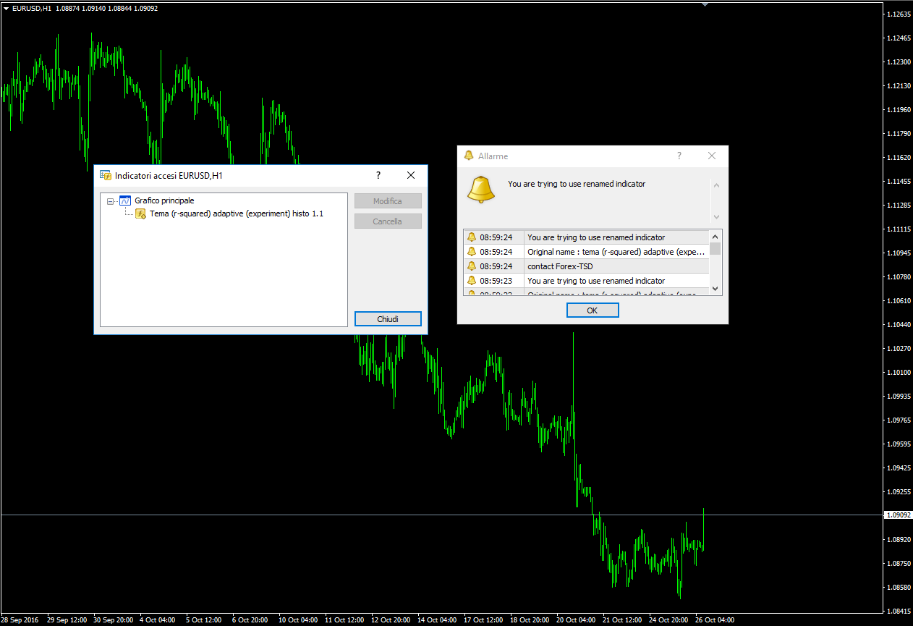Image resolution: width=913 pixels, height=626 pixels.
Task: Click the up arrow of the alert message scrollbar
Action: (717, 186)
